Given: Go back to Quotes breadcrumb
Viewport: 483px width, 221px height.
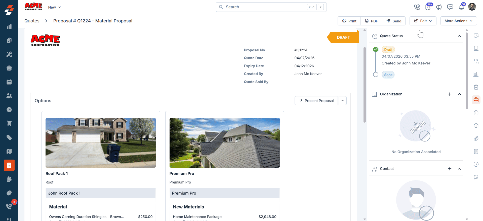Looking at the screenshot, I should [32, 21].
